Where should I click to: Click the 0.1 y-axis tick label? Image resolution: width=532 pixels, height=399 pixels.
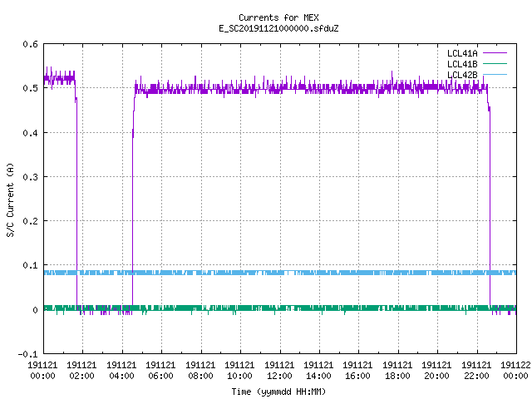coord(30,265)
